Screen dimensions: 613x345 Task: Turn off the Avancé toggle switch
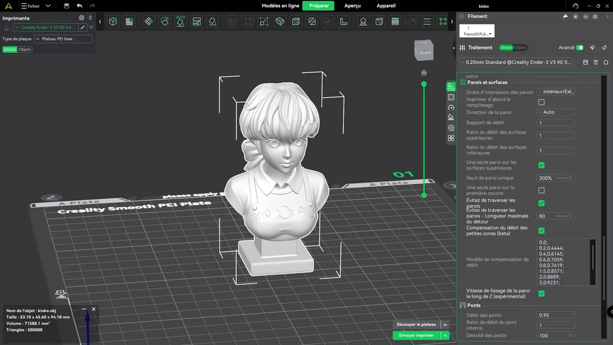(580, 47)
